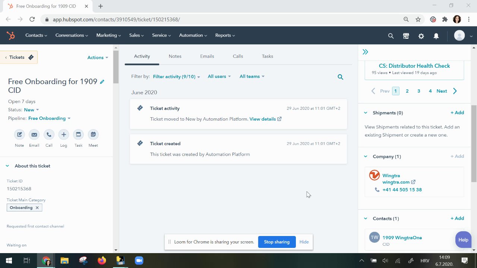Click Next in playbooks pagination
The height and width of the screenshot is (268, 477).
pos(446,91)
